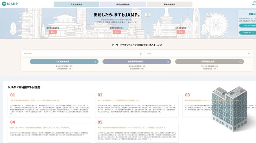The width and height of the screenshot is (256, 143).
Task: Open the お知らせ notification icon
Action: pyautogui.click(x=254, y=3)
